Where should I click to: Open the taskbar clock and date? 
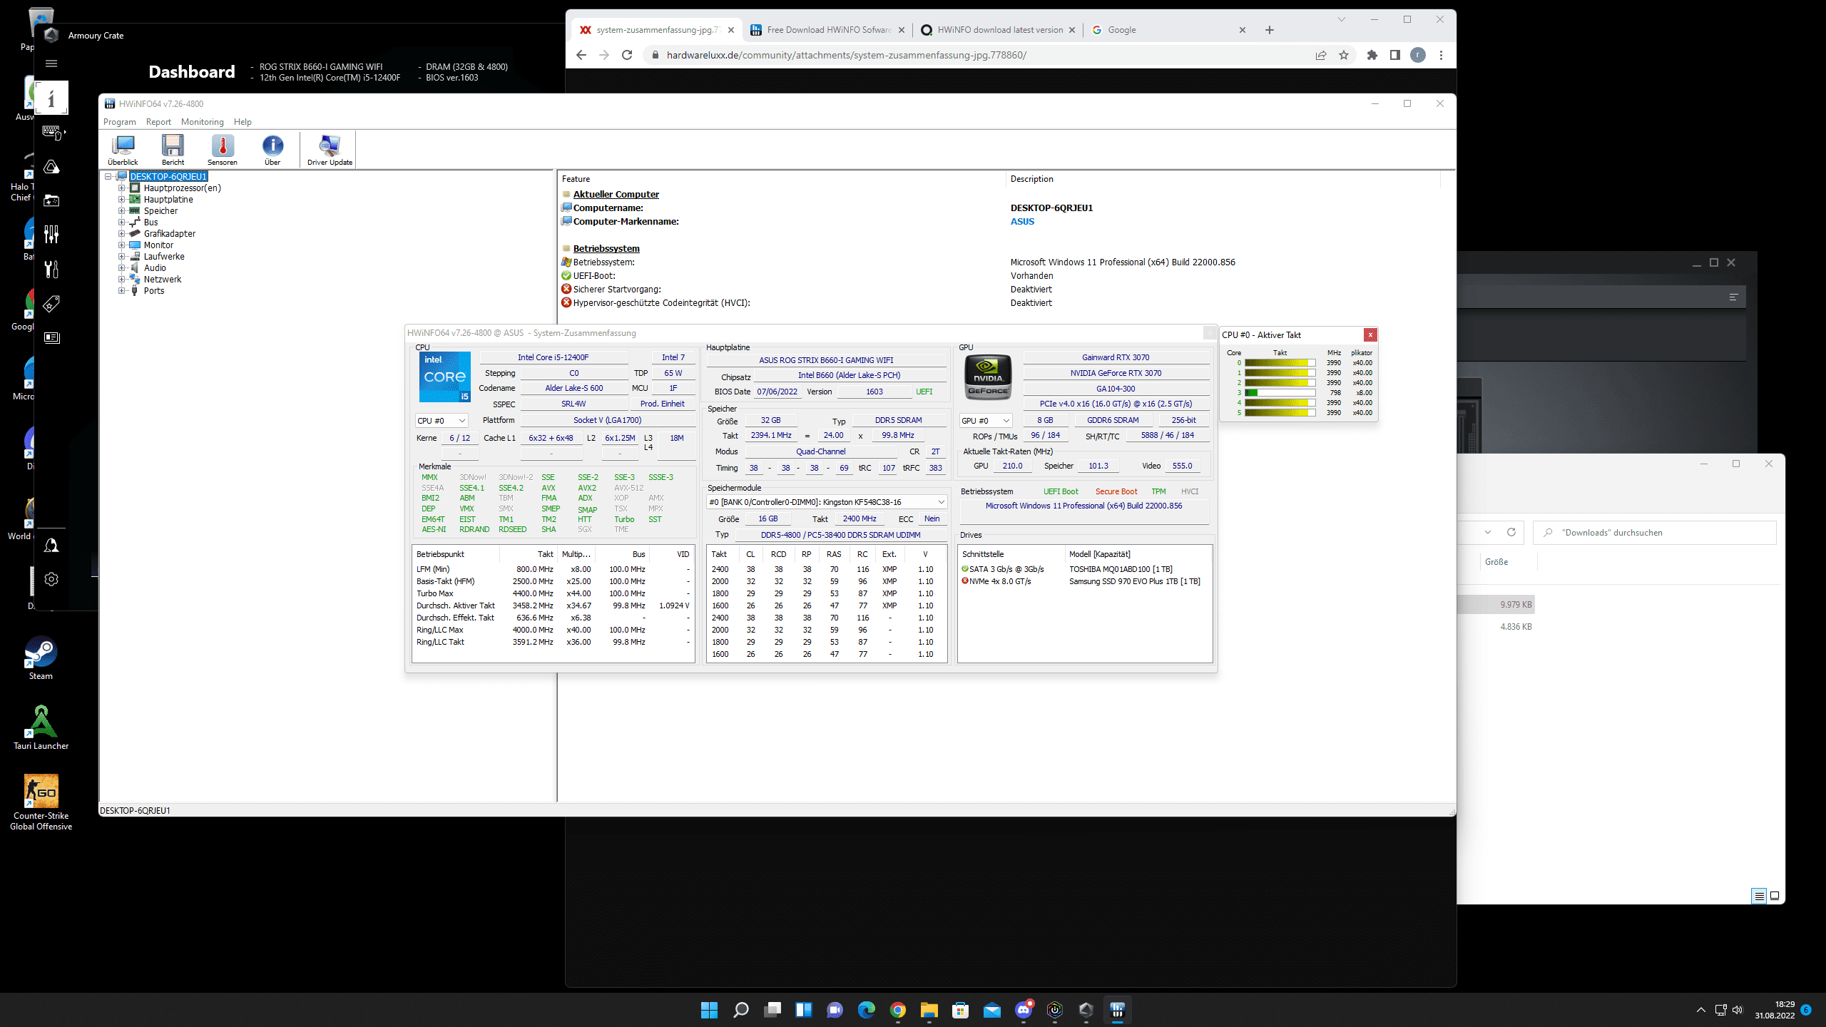[x=1775, y=1010]
